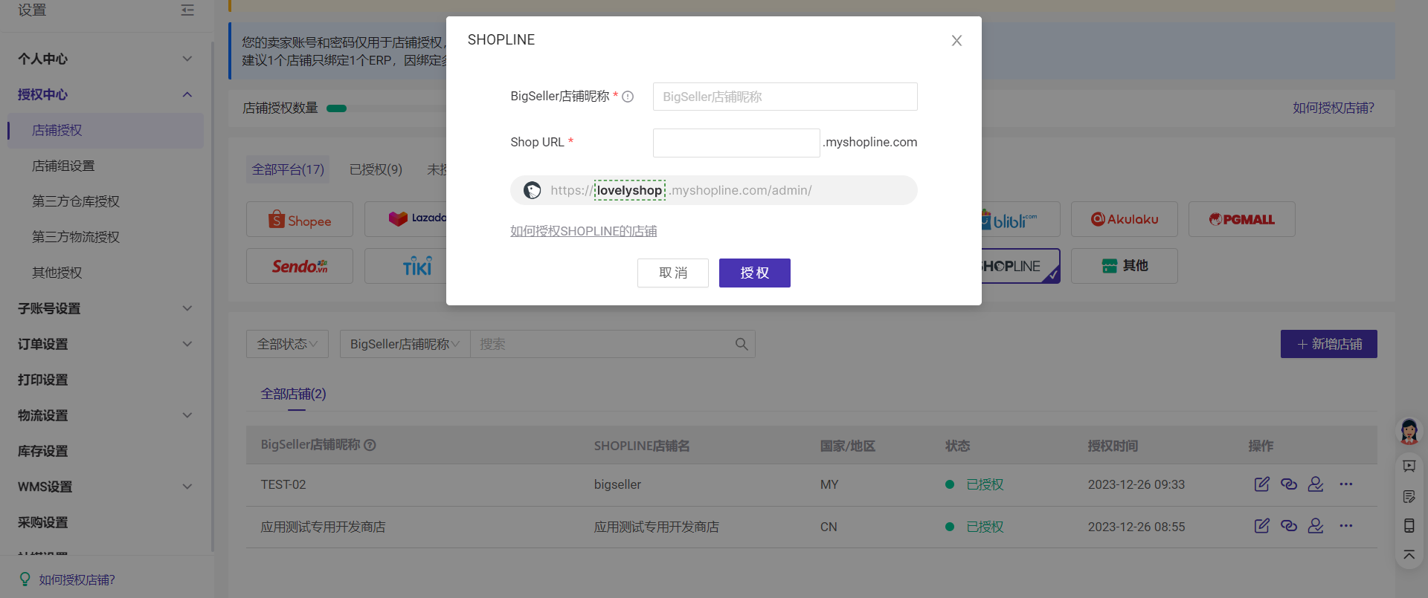Viewport: 1428px width, 598px height.
Task: Collapse the sidebar menu icon
Action: pyautogui.click(x=187, y=10)
